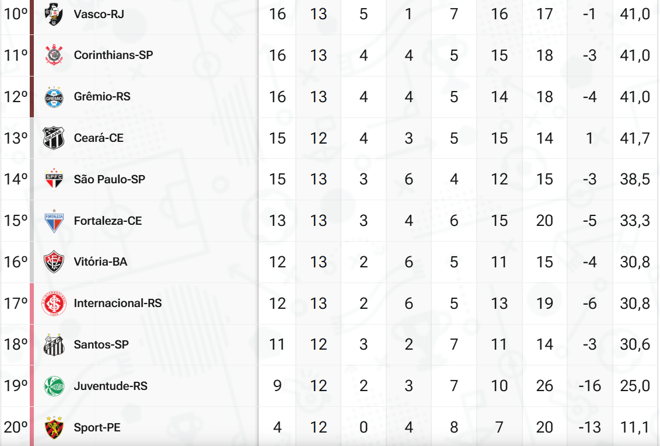Open the Vasco-RJ team name link
Viewport: 660px width, 446px height.
[x=99, y=14]
